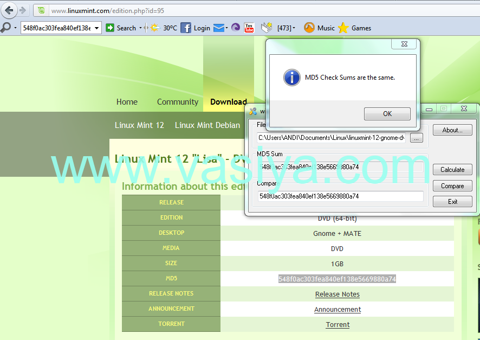Click the highlighted MD5 hash in table
Screen dimensions: 480x340
click(x=337, y=279)
